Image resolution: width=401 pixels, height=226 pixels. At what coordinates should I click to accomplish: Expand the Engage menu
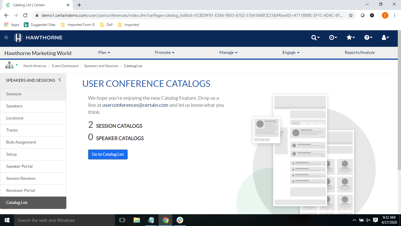pos(291,52)
